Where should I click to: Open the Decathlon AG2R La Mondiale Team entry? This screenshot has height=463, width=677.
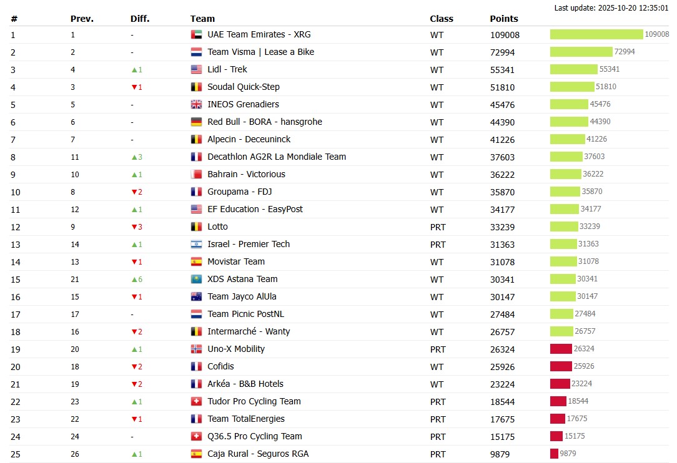click(276, 157)
